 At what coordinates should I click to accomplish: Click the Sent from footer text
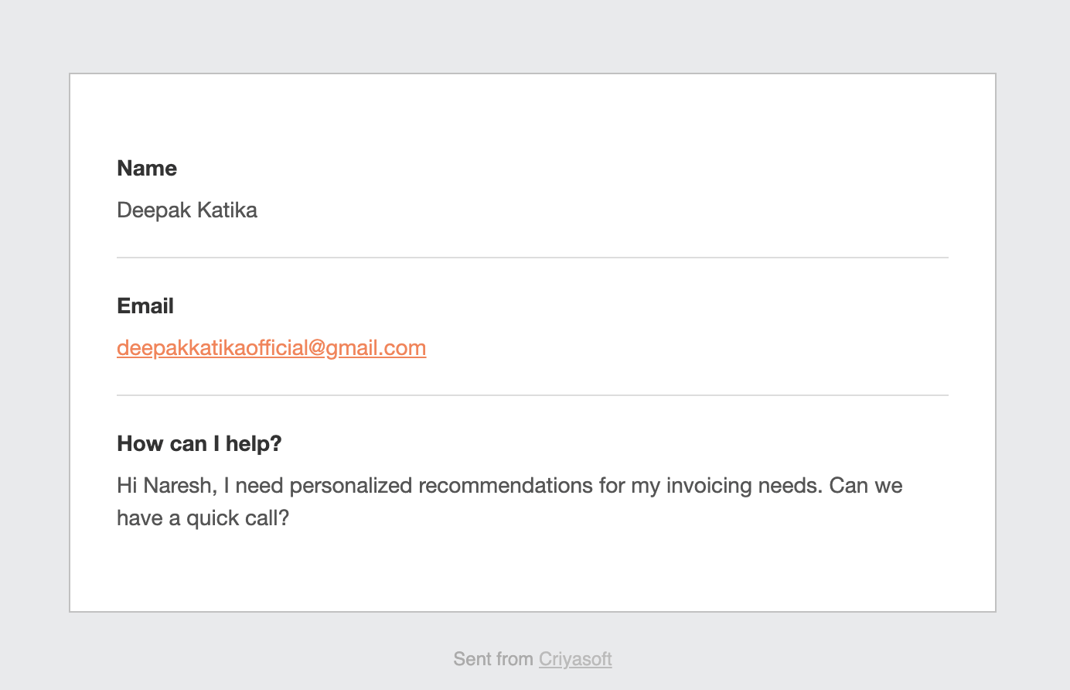tap(493, 659)
